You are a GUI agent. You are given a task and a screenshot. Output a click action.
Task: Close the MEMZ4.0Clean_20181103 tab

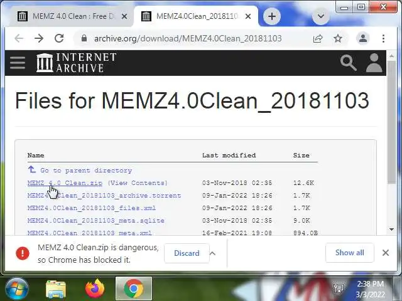[248, 16]
